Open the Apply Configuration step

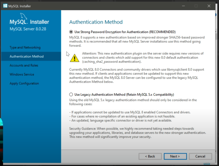(24, 83)
